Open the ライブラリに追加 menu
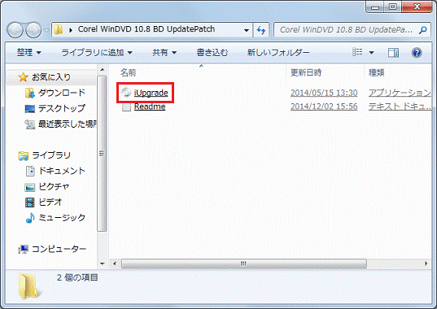This screenshot has height=309, width=437. (x=97, y=52)
